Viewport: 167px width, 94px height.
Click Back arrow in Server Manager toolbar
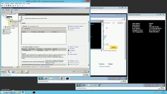pyautogui.click(x=2, y=12)
